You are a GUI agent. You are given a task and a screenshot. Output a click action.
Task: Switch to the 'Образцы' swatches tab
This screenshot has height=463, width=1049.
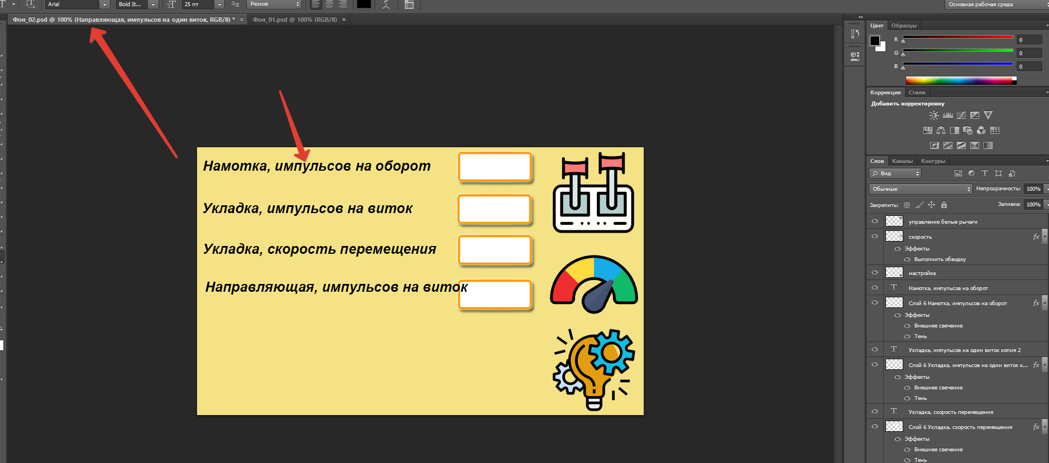click(904, 26)
